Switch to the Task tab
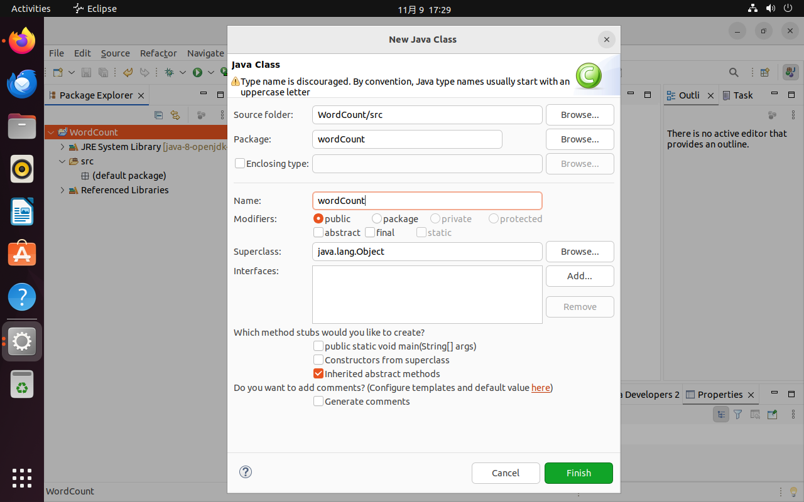 point(737,95)
